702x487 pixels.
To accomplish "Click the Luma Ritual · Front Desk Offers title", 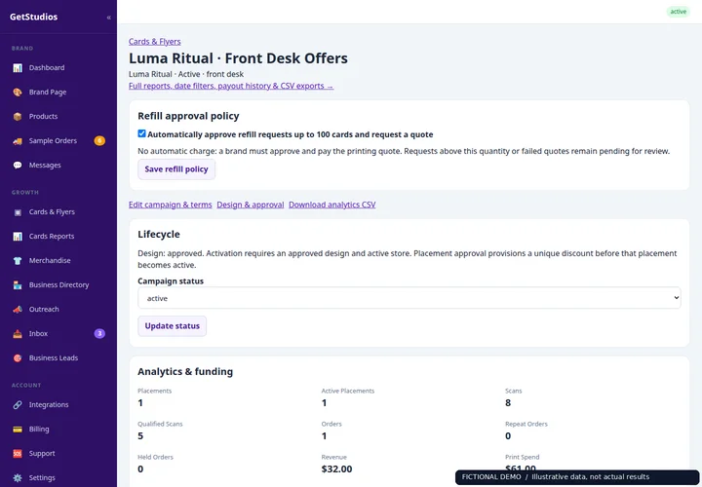I will click(x=238, y=58).
